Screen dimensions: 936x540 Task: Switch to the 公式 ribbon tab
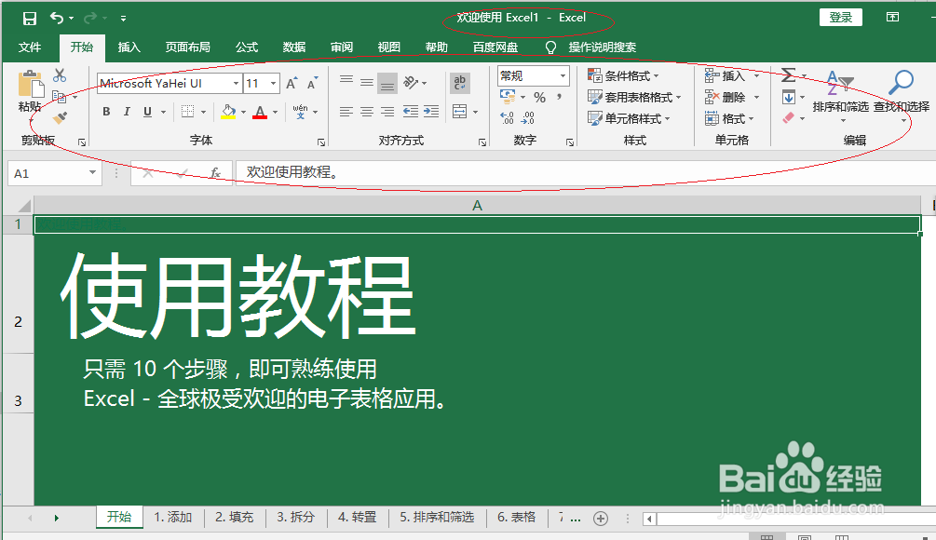pos(247,47)
